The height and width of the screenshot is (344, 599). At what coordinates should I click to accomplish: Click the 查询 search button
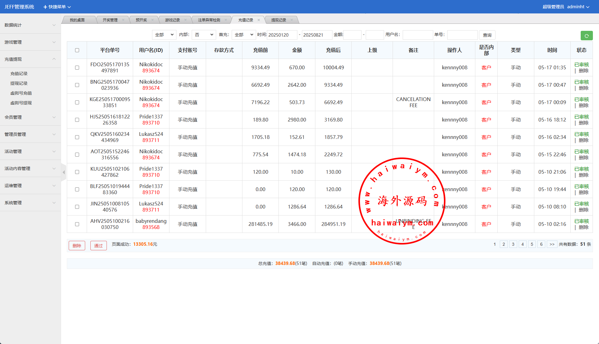(487, 35)
